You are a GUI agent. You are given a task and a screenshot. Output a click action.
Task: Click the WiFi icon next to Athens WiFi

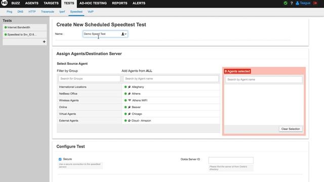(x=130, y=100)
